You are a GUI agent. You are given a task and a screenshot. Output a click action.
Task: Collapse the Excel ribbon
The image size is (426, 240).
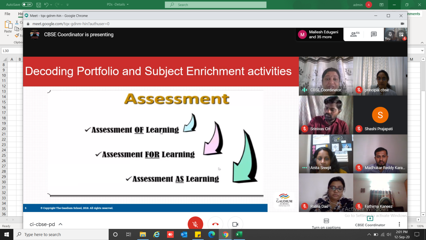coord(422,42)
